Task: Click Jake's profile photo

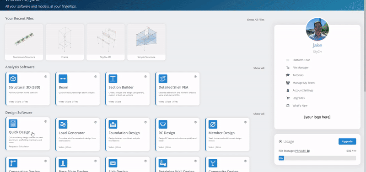Action: (x=317, y=29)
